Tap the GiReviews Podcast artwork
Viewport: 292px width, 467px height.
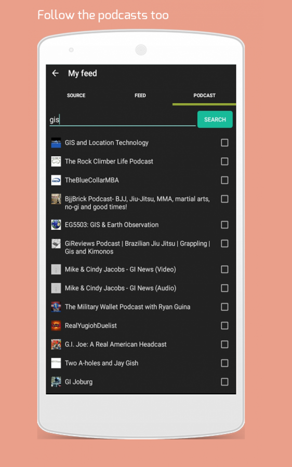tap(56, 244)
